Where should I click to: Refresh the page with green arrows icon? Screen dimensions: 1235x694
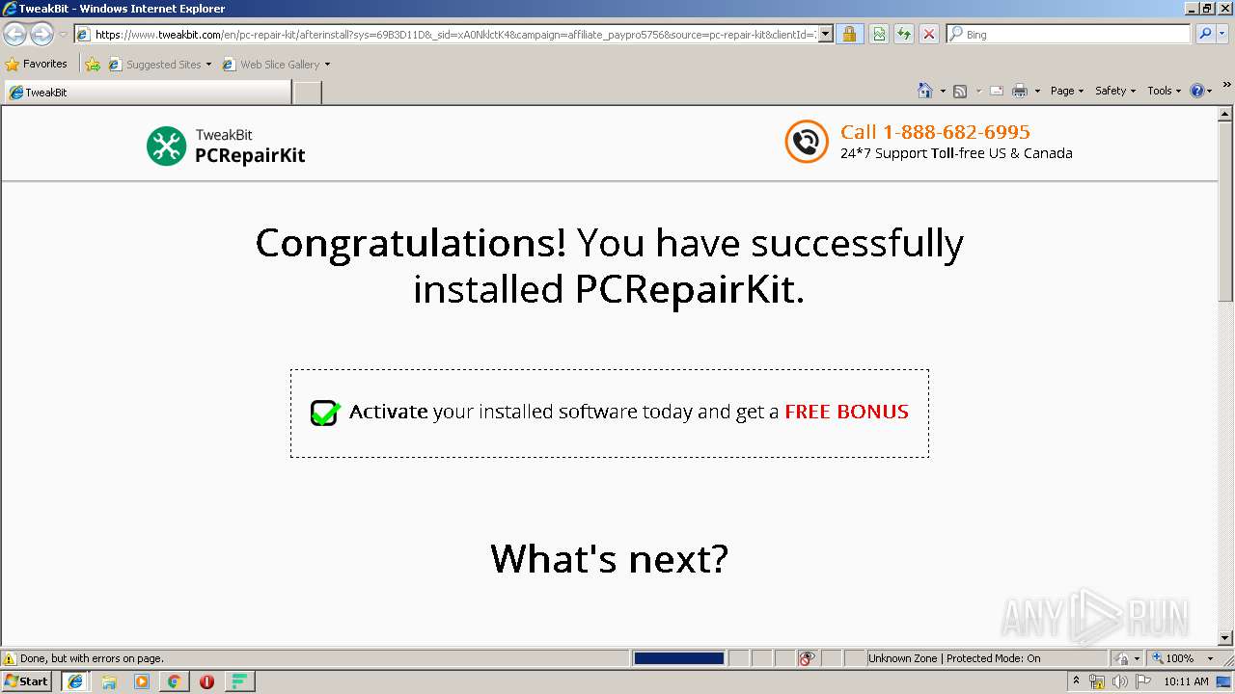(904, 35)
